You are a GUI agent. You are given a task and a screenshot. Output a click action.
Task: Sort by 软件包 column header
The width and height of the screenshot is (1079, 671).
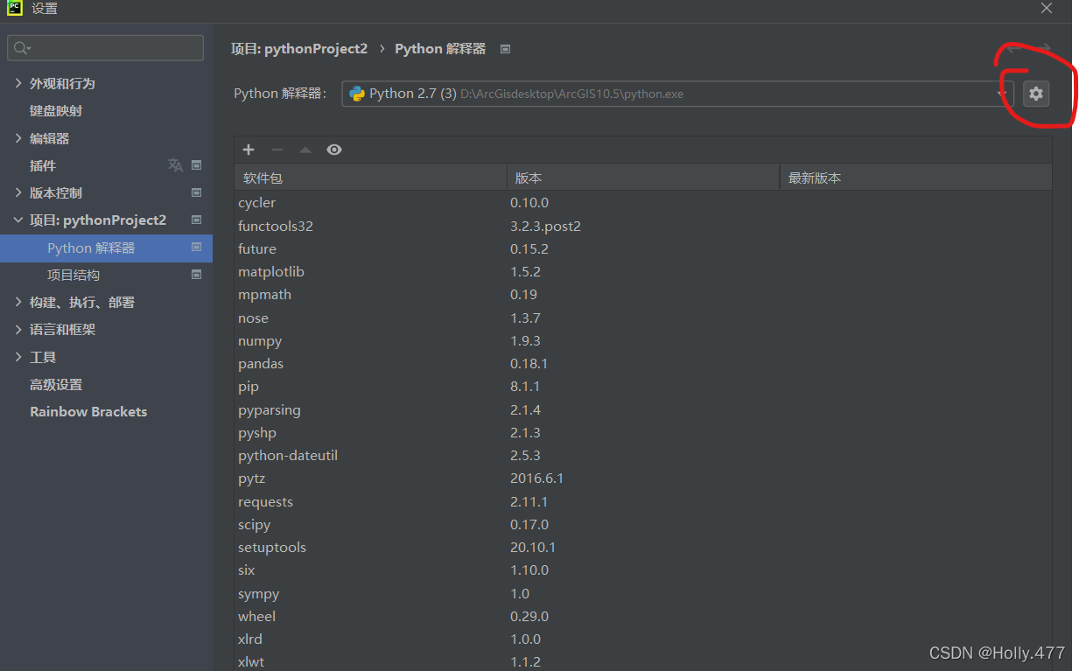[x=370, y=178]
